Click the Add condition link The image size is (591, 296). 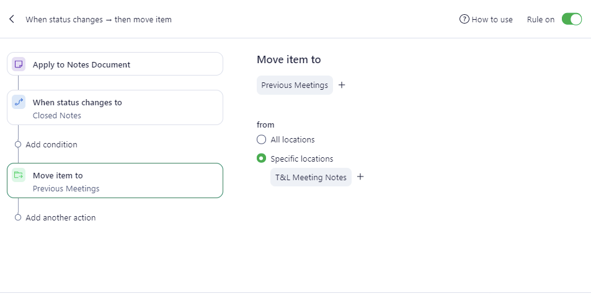pos(51,144)
